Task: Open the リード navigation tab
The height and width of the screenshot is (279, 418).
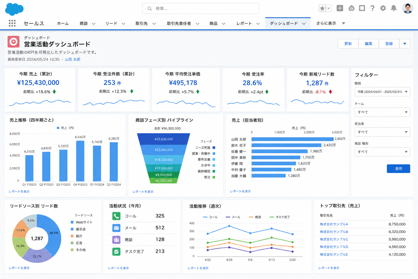Action: pos(111,23)
